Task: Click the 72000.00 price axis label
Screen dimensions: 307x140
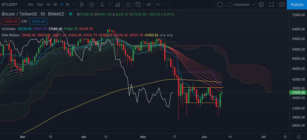Action: click(x=298, y=15)
